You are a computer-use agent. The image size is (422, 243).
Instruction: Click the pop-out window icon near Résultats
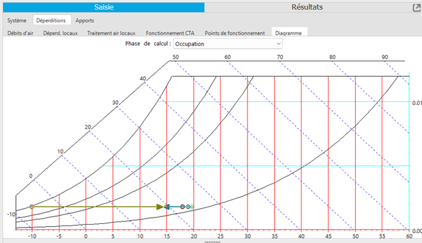click(416, 7)
